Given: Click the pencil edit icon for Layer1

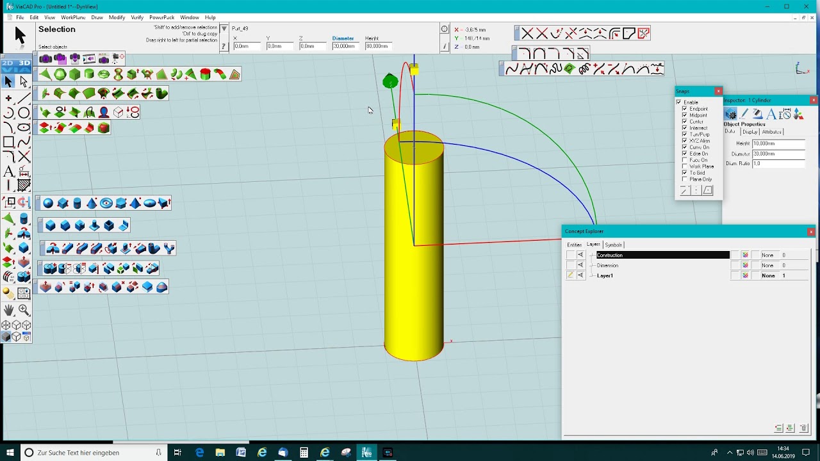Looking at the screenshot, I should point(570,275).
